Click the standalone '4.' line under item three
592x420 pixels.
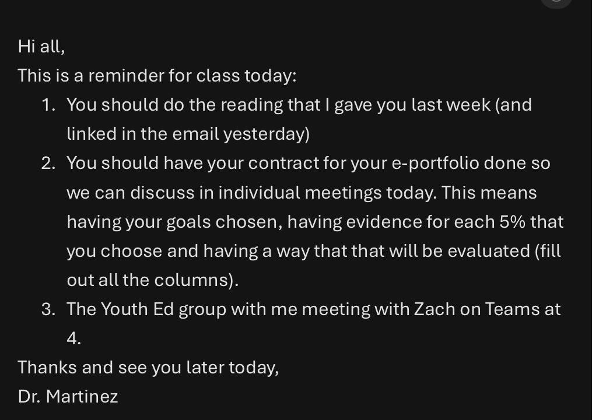(73, 338)
